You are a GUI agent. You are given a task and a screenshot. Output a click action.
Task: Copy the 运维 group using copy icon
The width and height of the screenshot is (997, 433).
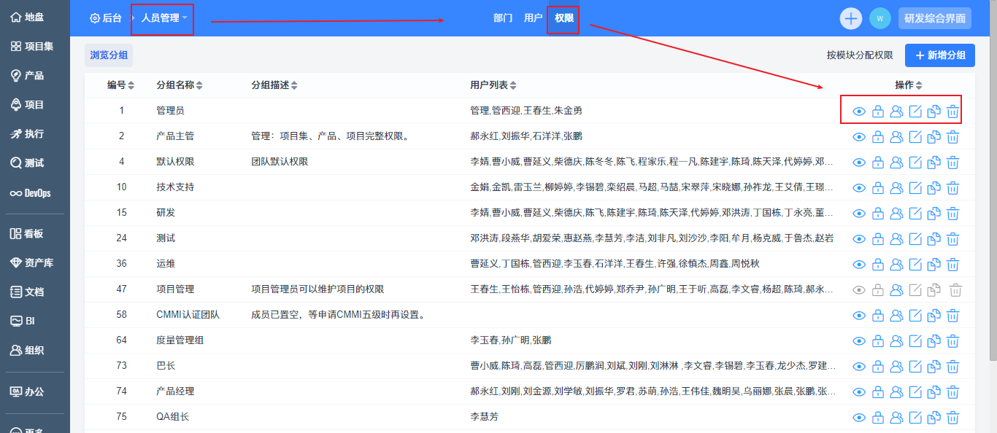coord(934,265)
